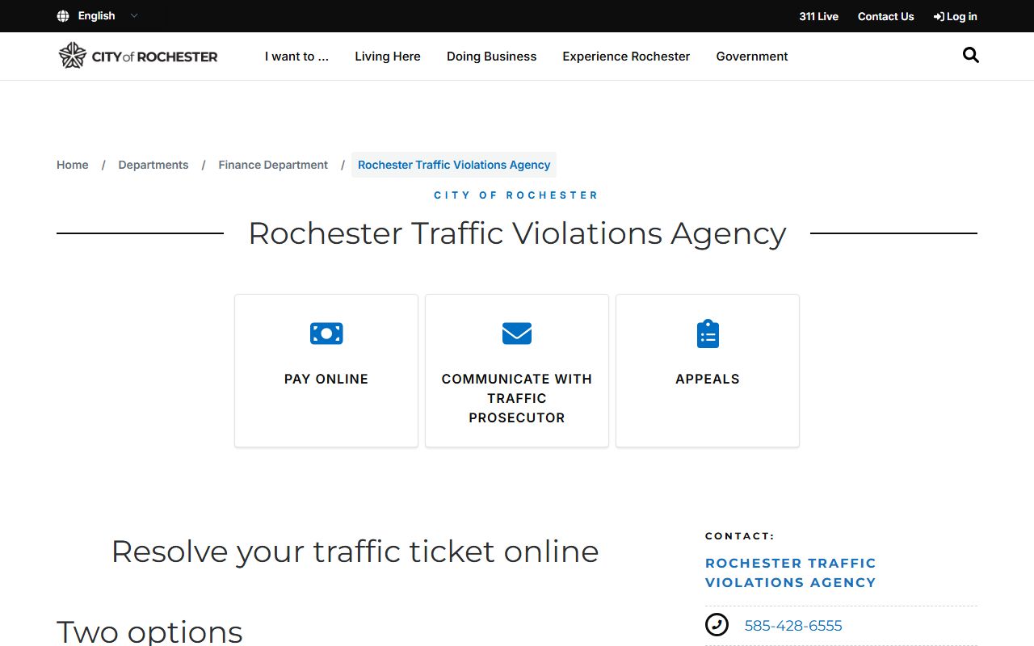Click the envelope icon for traffic prosecutor

pos(517,333)
